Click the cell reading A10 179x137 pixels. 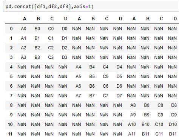click(132, 124)
